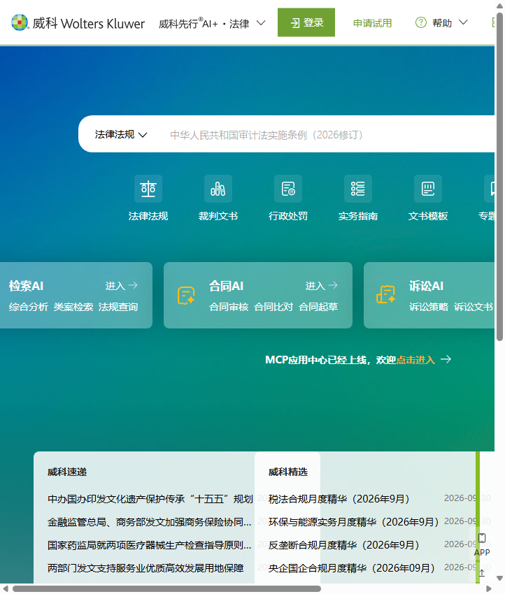Select 类案检索 under 检索AI

click(x=73, y=307)
